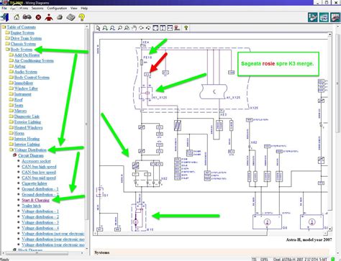Select the arrow pointer tool in diagram toolbar
This screenshot has width=341, height=261.
pyautogui.click(x=98, y=28)
